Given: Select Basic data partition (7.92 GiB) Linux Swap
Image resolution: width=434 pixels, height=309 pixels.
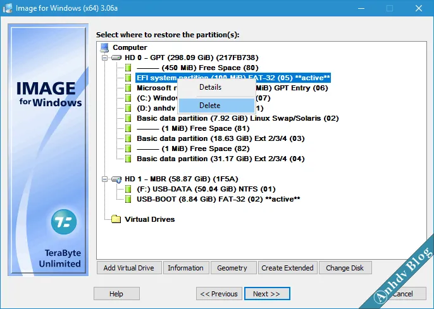Looking at the screenshot, I should point(238,118).
